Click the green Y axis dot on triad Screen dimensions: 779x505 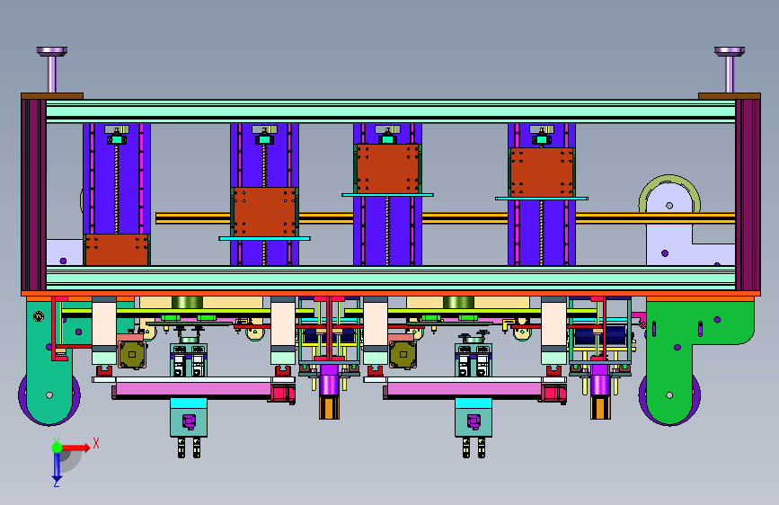pos(57,447)
